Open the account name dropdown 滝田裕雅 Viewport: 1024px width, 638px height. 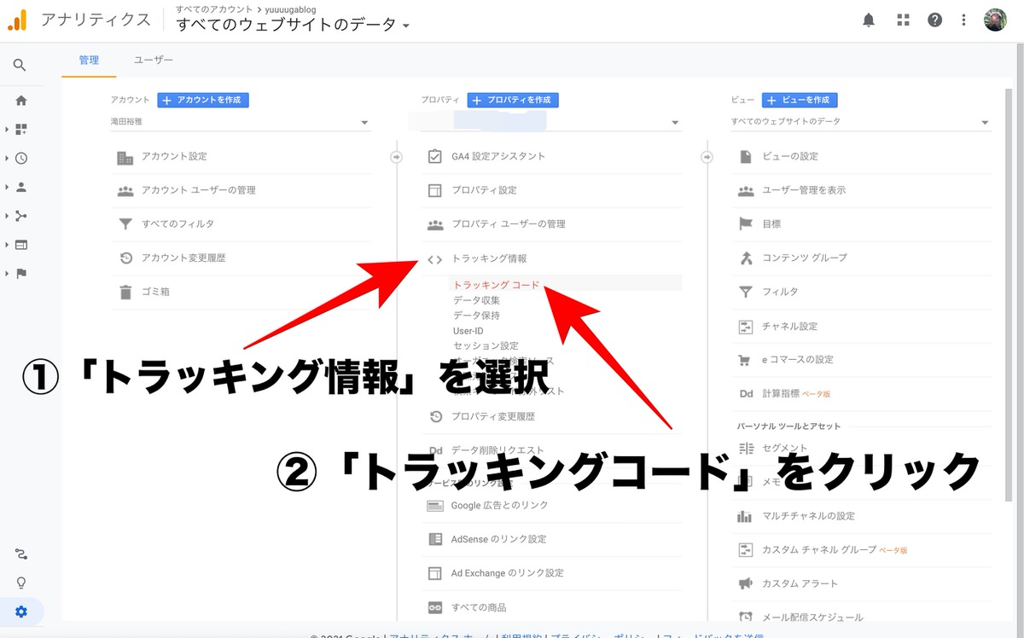241,122
